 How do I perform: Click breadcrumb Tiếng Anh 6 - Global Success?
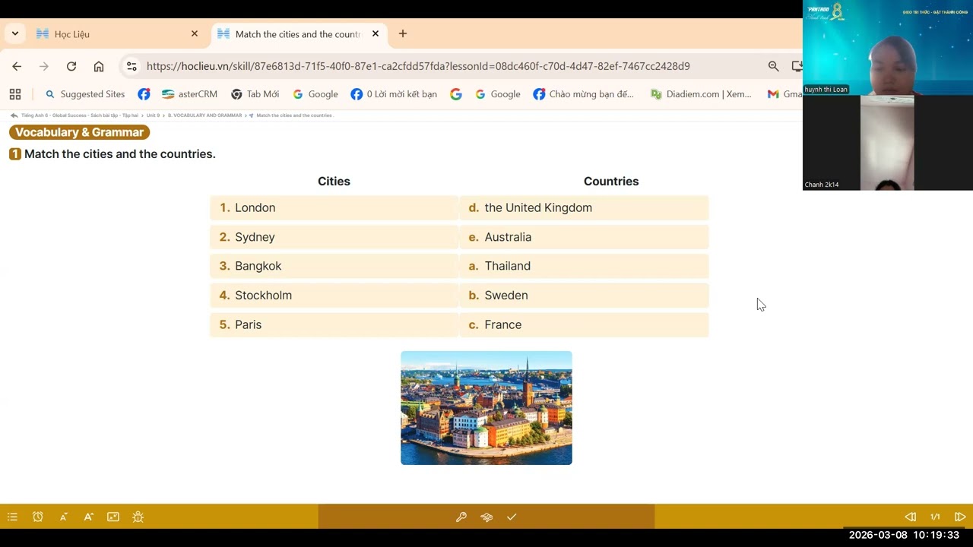[x=80, y=115]
